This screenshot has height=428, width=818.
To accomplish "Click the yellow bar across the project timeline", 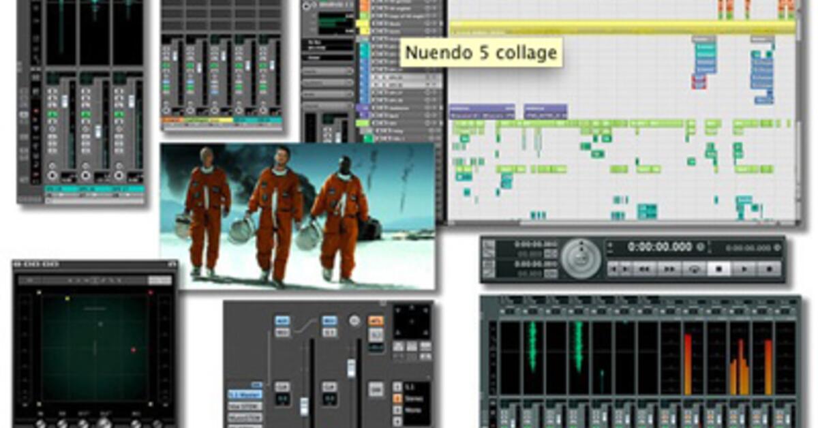I will pyautogui.click(x=622, y=27).
